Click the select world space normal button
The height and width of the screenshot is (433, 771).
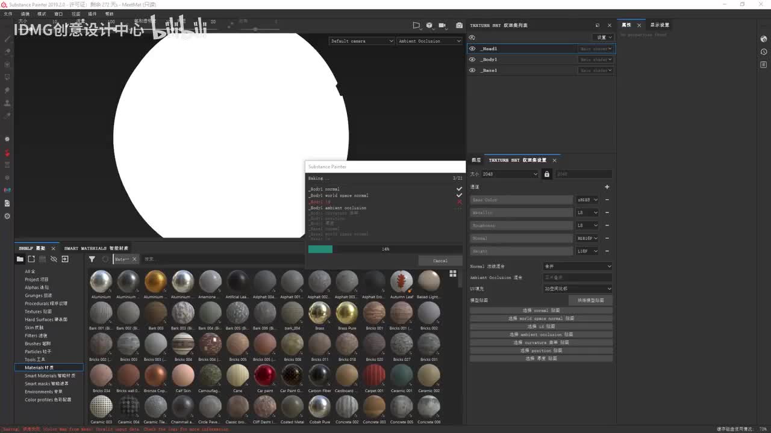click(541, 318)
